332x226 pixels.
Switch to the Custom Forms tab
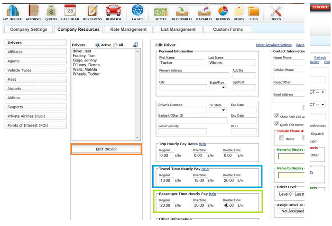click(228, 29)
